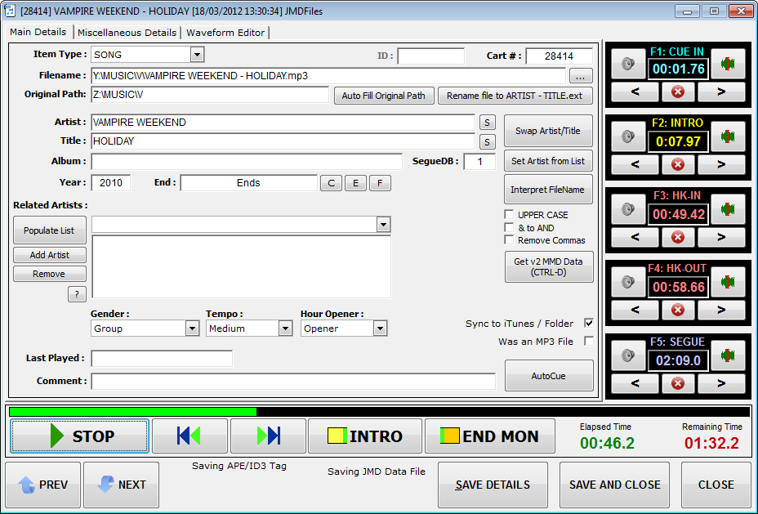758x514 pixels.
Task: Click Interpret FileName button
Action: 548,190
